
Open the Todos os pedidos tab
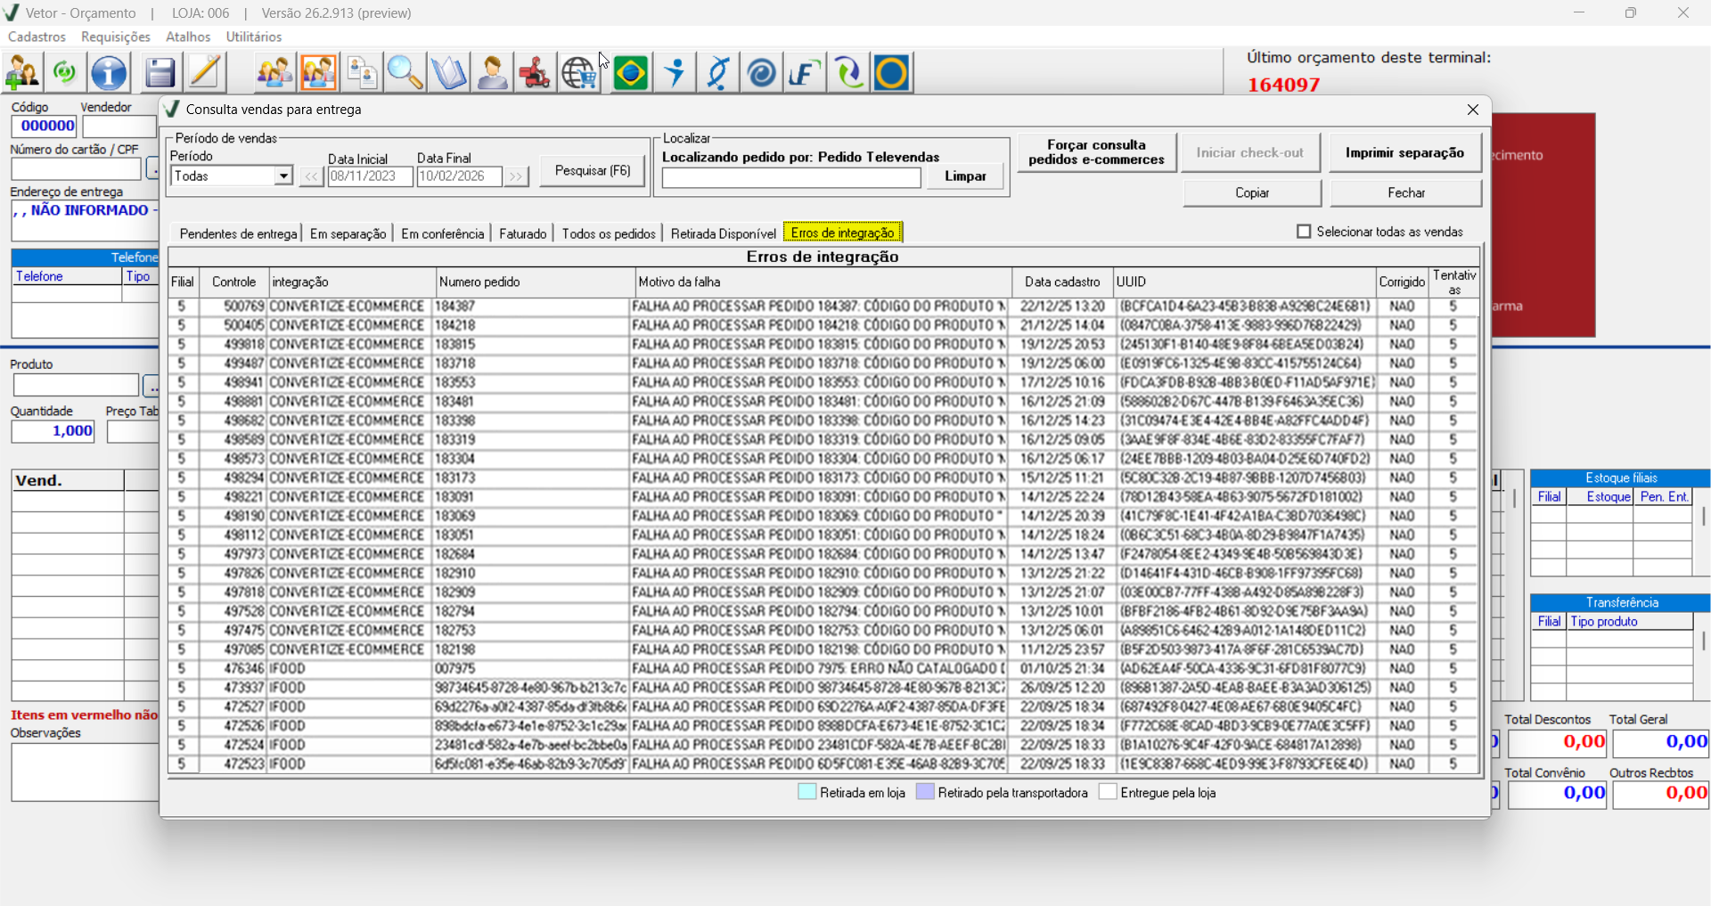coord(609,233)
